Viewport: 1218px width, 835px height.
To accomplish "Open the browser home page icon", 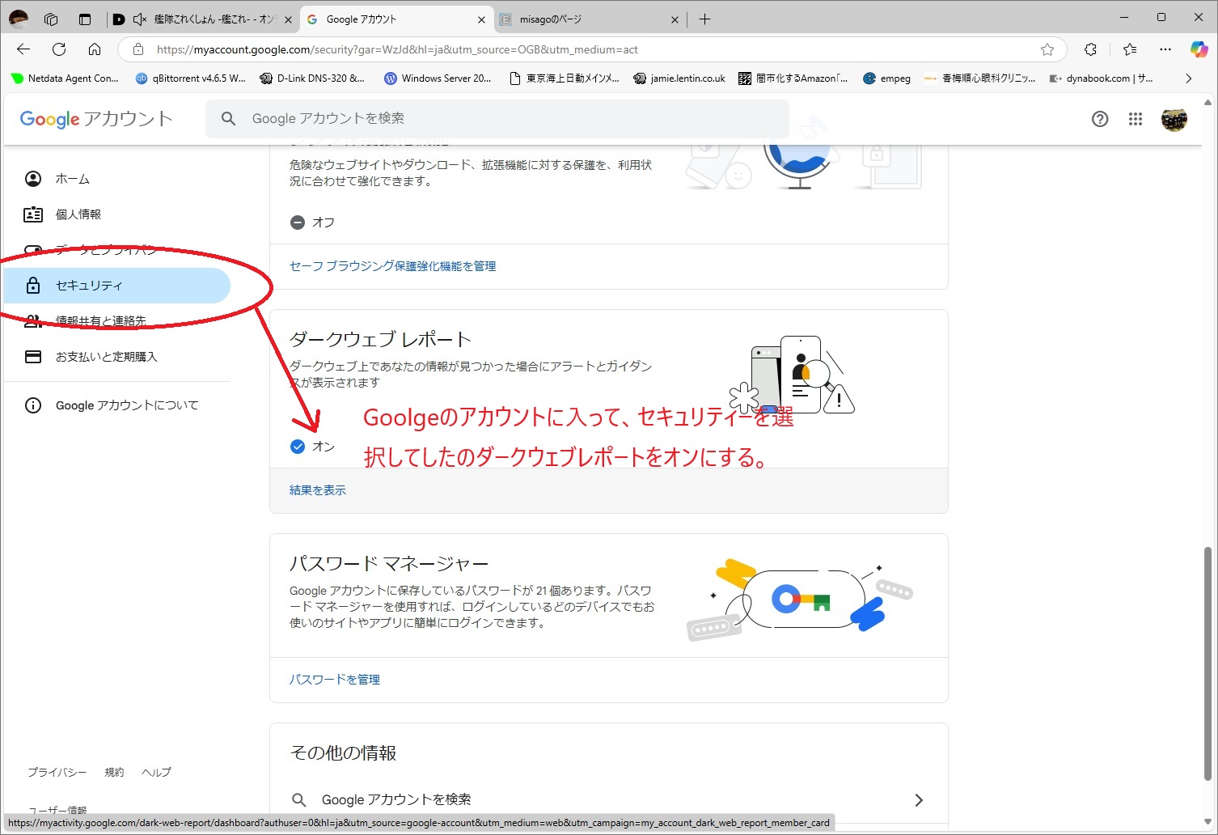I will pyautogui.click(x=95, y=49).
